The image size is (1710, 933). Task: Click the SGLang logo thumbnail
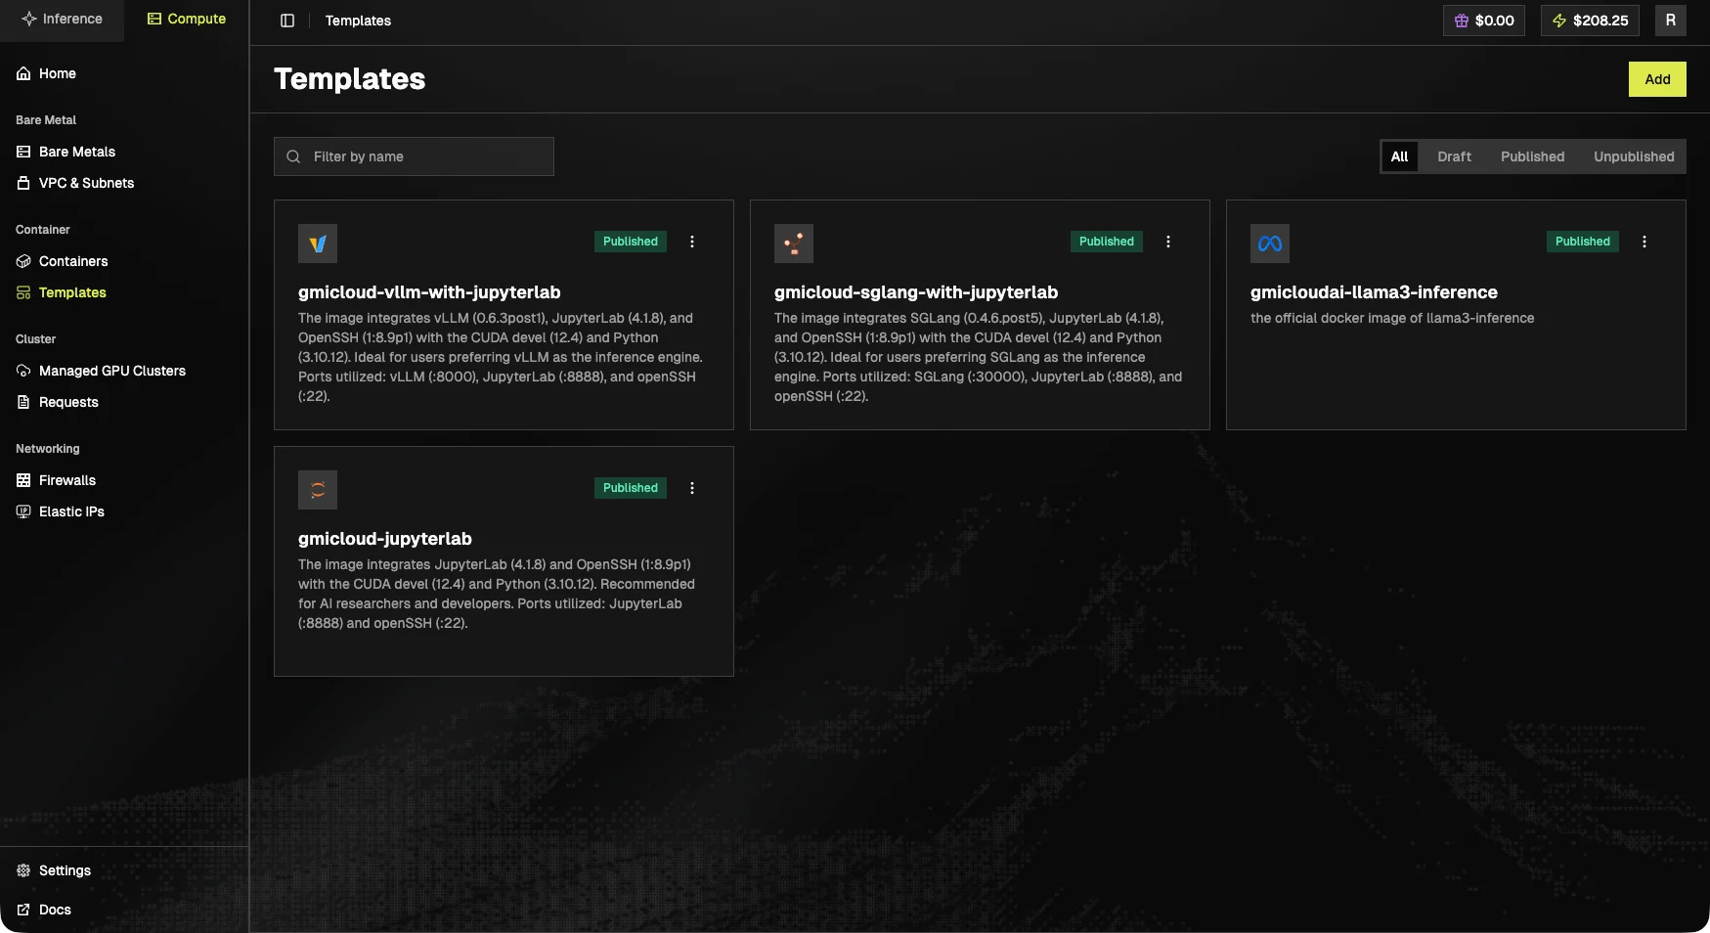794,244
